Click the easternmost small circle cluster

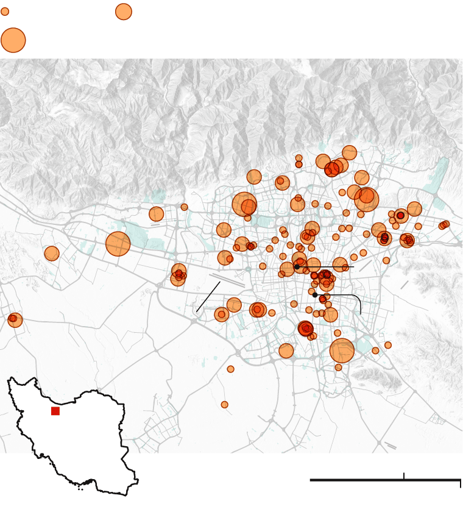tap(444, 225)
